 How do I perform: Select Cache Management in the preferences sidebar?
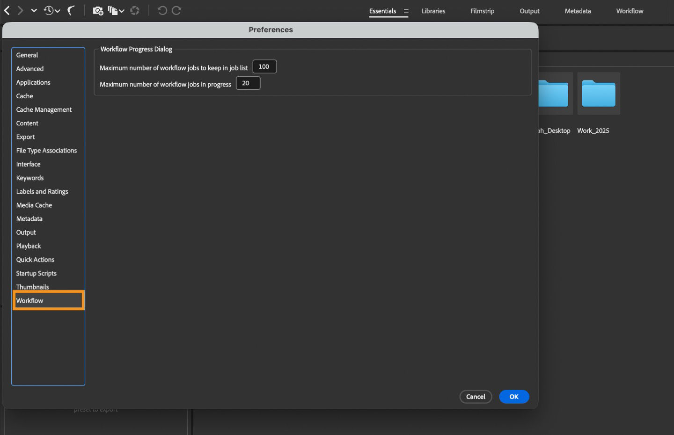point(44,109)
